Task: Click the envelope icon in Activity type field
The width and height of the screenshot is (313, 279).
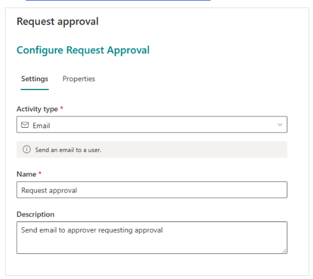Action: pyautogui.click(x=25, y=125)
